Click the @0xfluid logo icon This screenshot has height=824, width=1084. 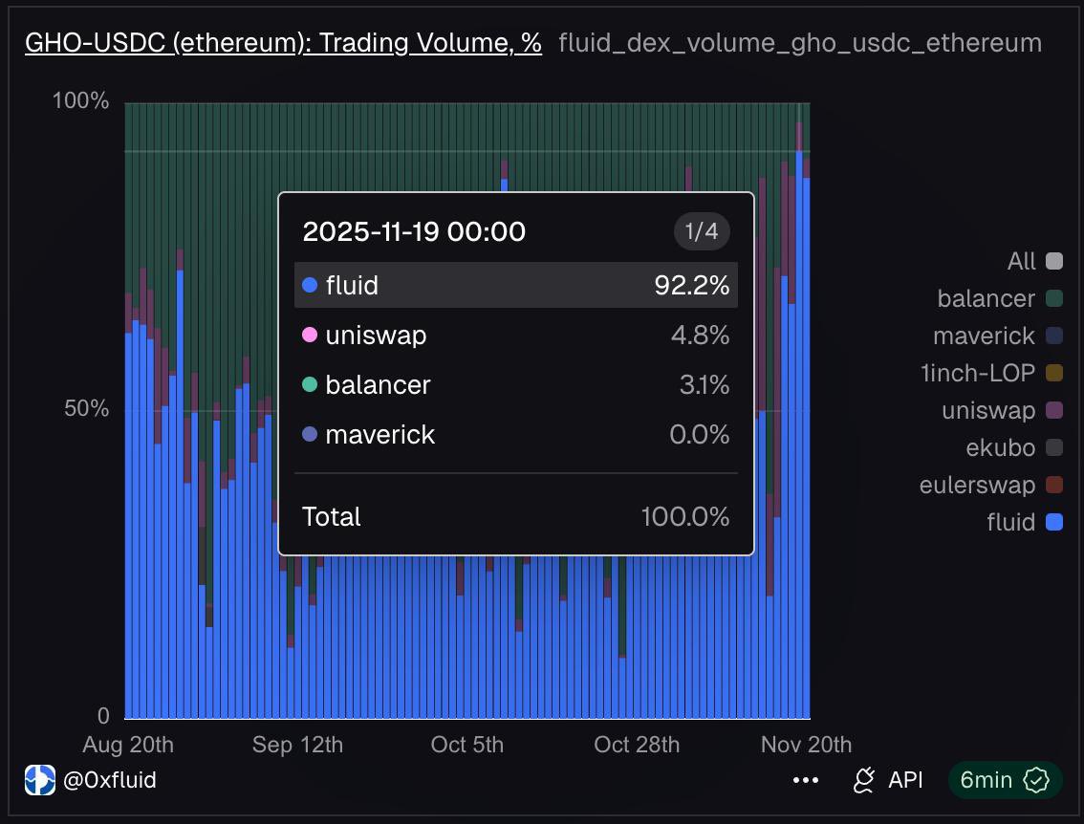click(x=38, y=780)
